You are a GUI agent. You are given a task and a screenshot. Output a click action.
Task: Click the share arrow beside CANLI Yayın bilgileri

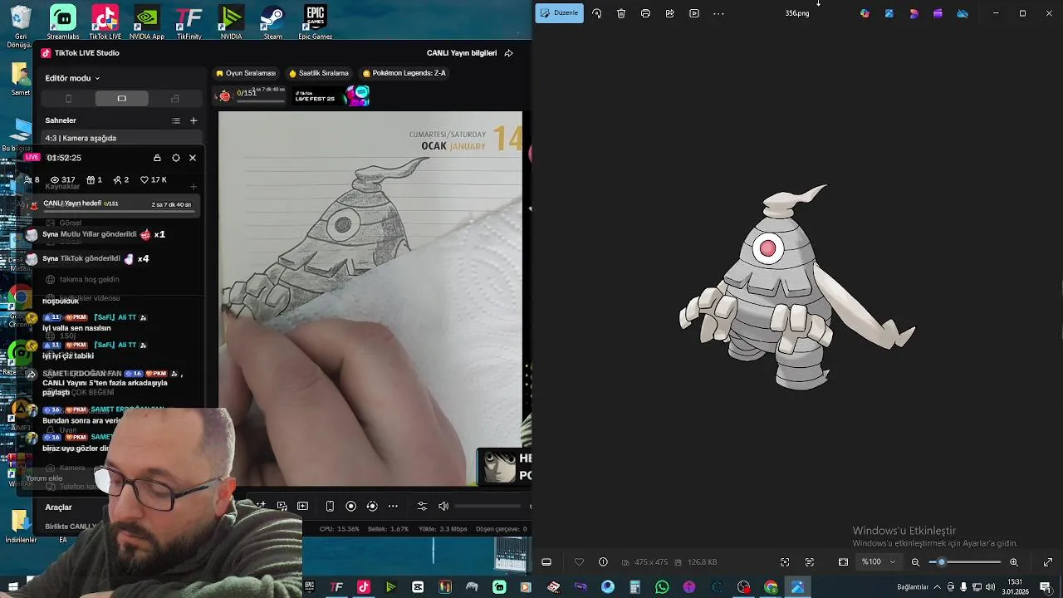(x=509, y=53)
